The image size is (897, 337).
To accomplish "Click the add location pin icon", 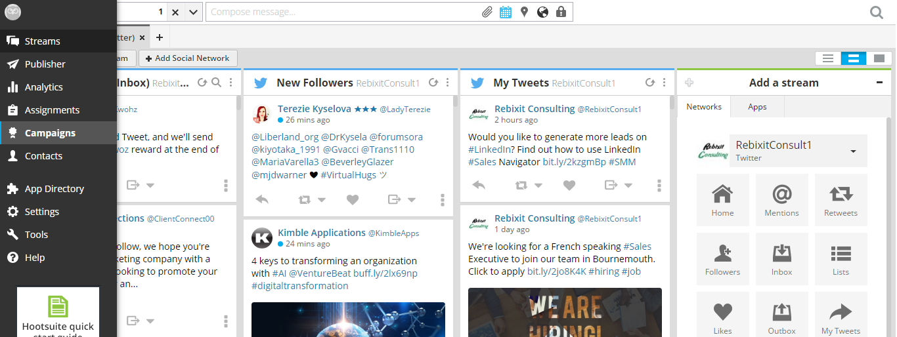I will (524, 12).
